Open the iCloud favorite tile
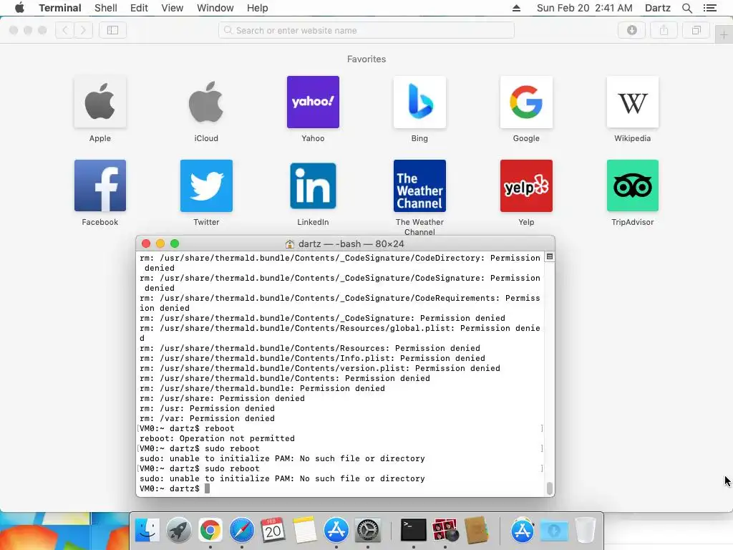Screen dimensions: 733x550 pyautogui.click(x=206, y=102)
